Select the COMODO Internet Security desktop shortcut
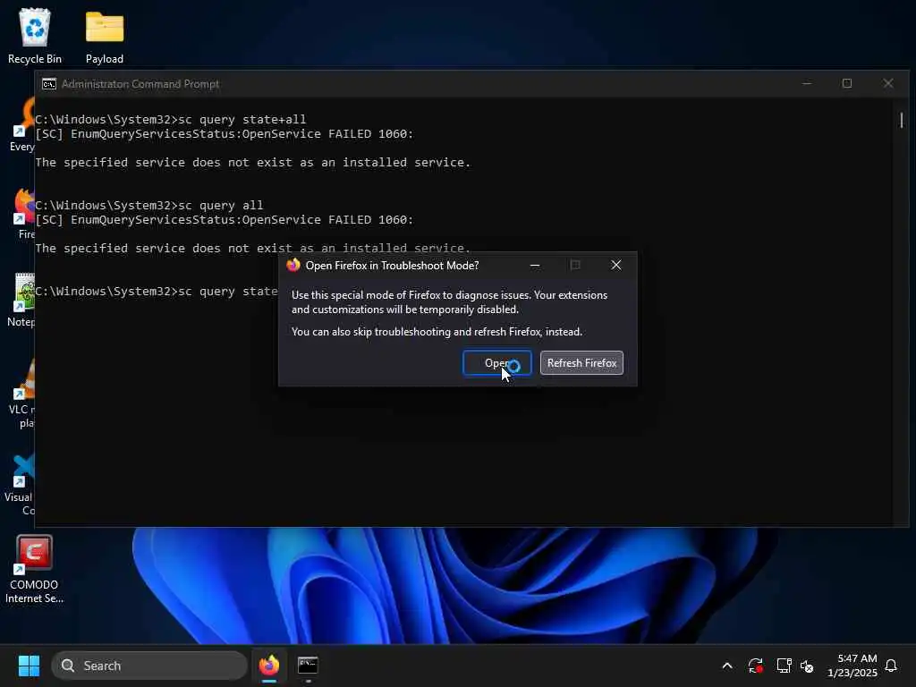 pyautogui.click(x=34, y=569)
